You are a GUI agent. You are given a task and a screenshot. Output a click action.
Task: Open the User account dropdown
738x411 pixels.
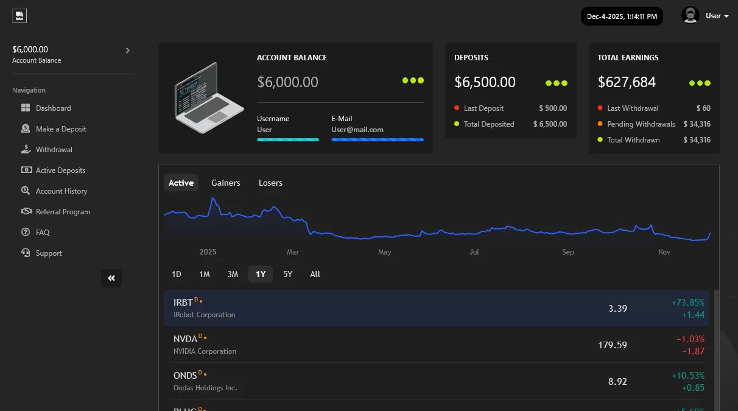716,16
